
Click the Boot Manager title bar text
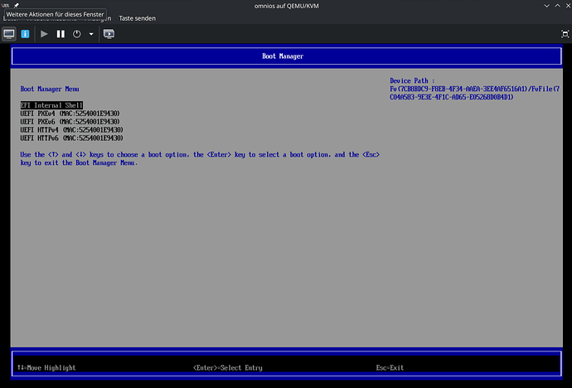283,56
